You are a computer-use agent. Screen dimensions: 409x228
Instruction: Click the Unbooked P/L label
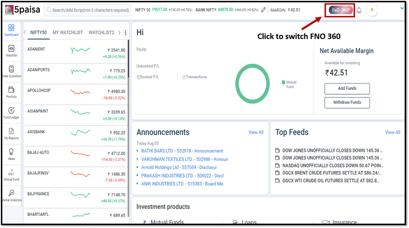(148, 66)
